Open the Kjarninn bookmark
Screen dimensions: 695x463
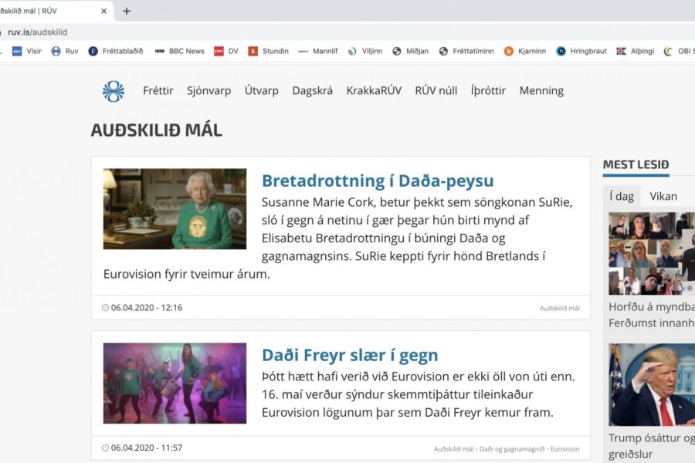click(524, 51)
